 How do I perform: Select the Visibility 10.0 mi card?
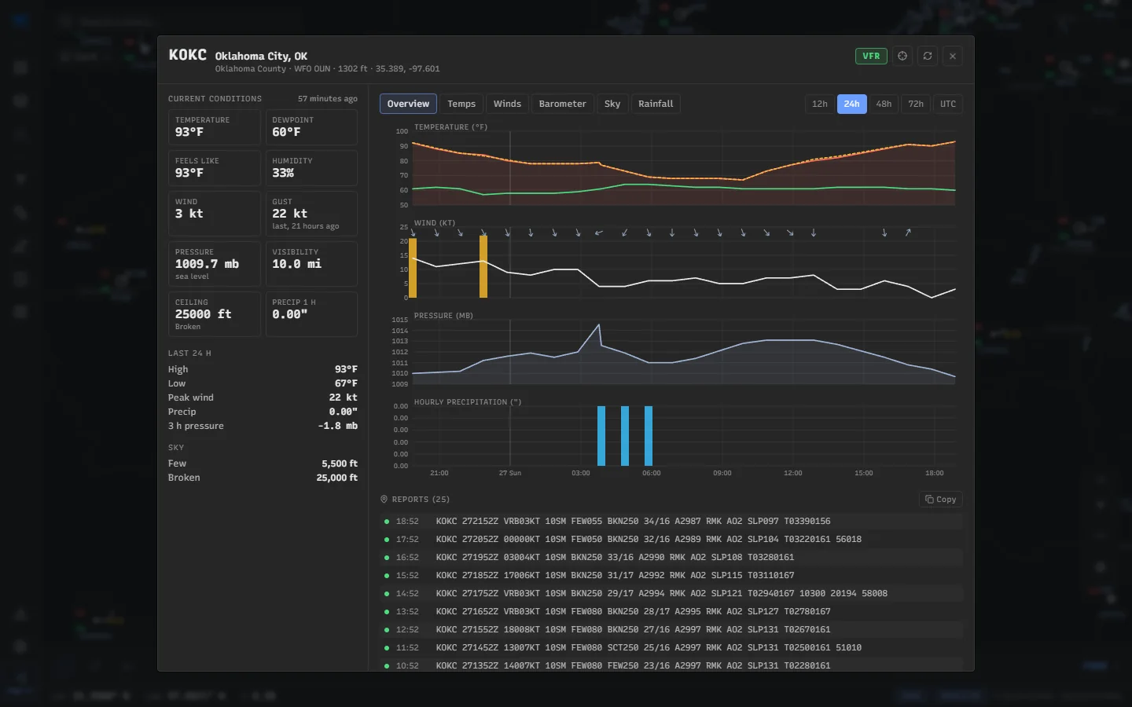coord(311,264)
